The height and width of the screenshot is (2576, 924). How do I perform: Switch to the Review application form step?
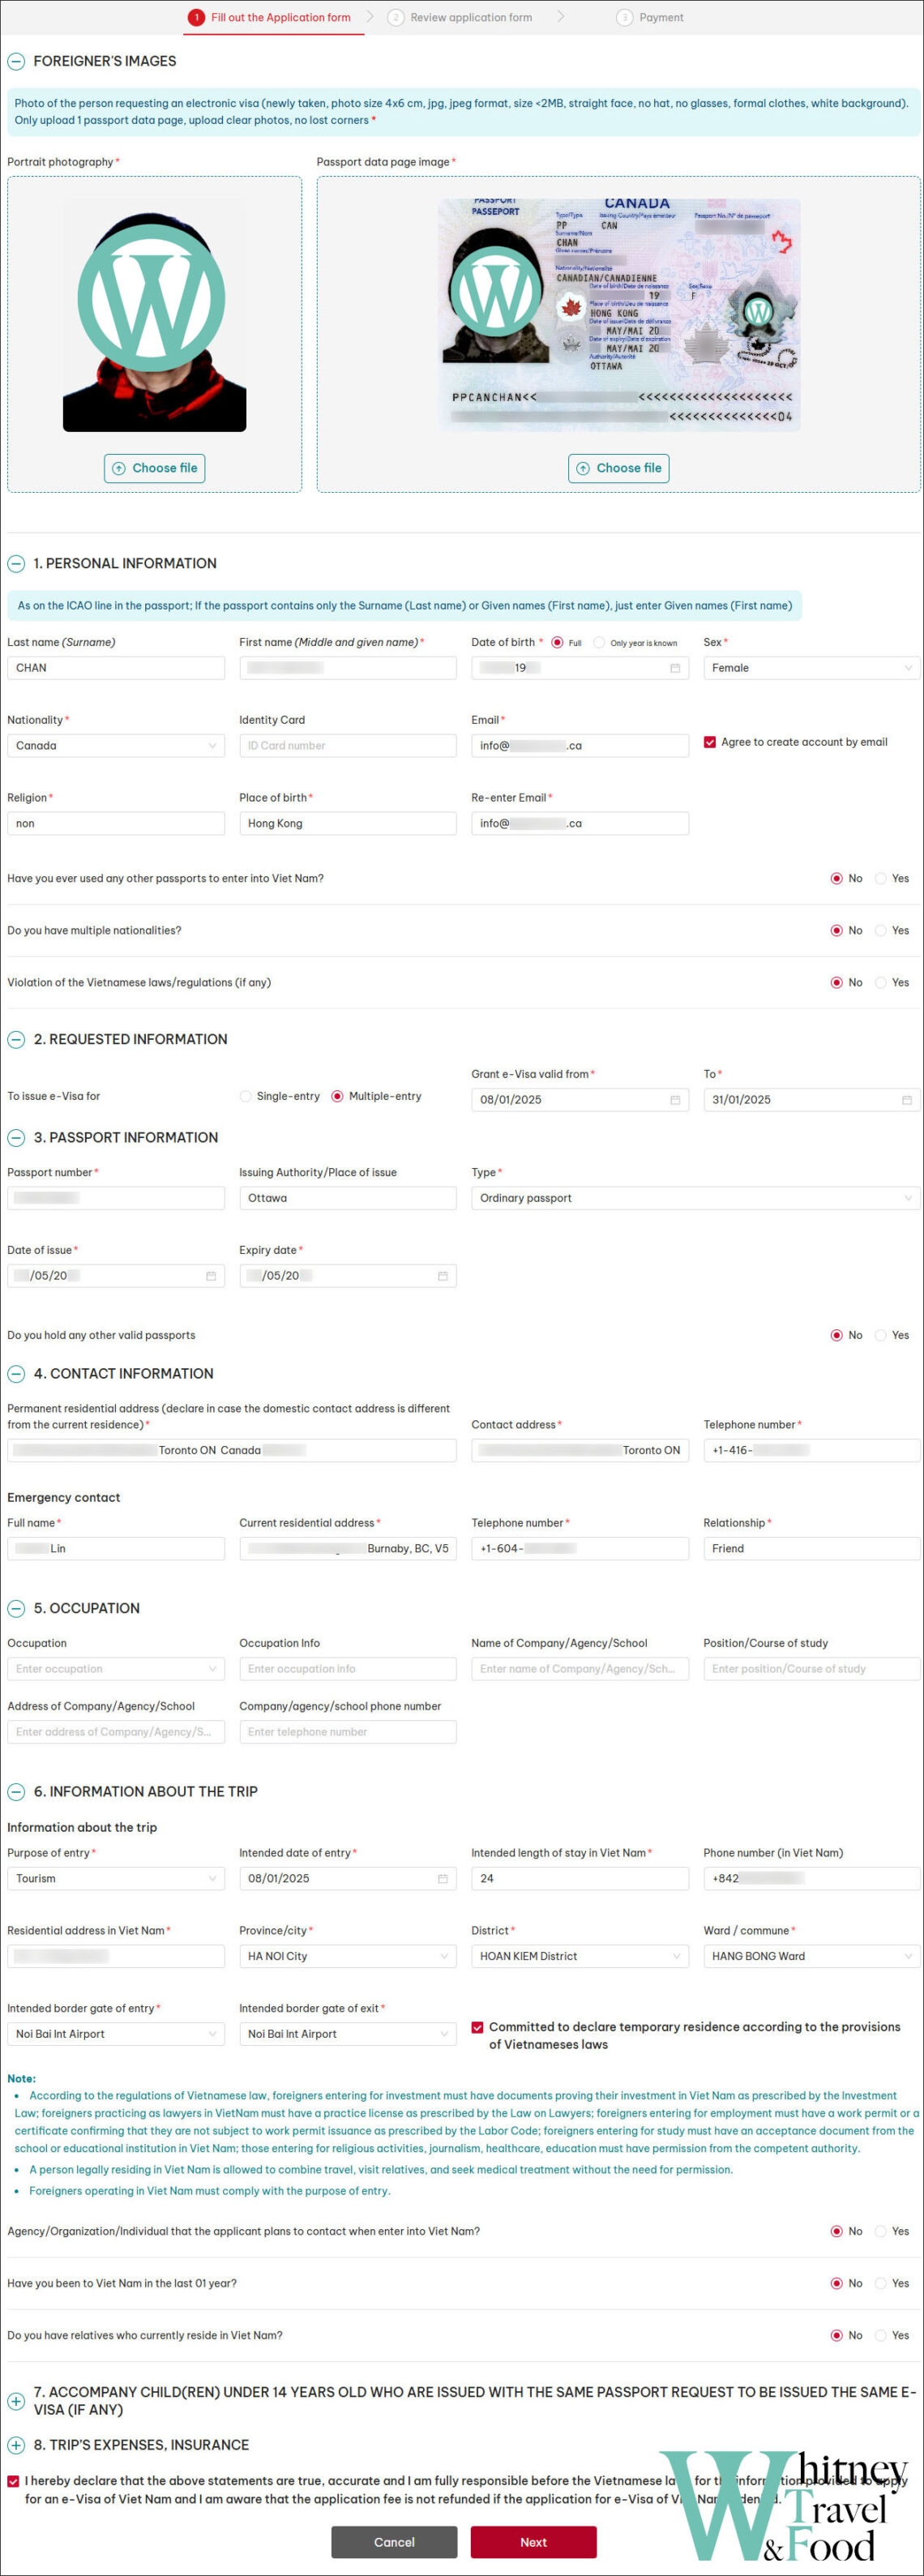coord(462,17)
